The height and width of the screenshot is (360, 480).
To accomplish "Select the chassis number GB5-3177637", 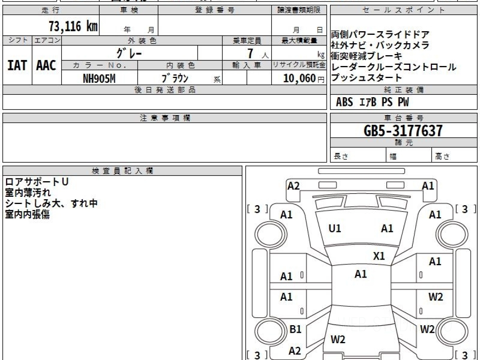I will click(x=403, y=130).
